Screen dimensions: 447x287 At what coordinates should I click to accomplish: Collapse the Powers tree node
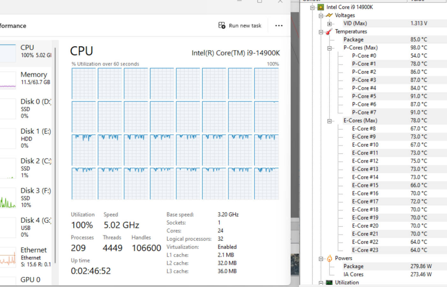click(321, 258)
